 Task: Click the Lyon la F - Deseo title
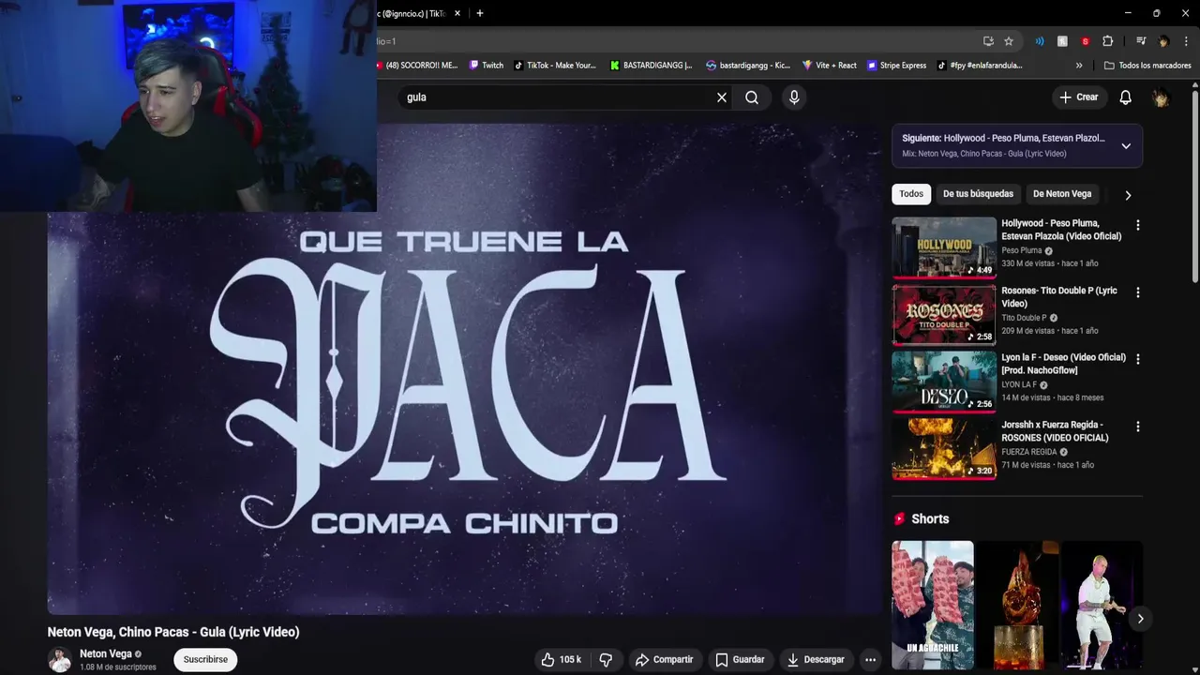tap(1063, 364)
